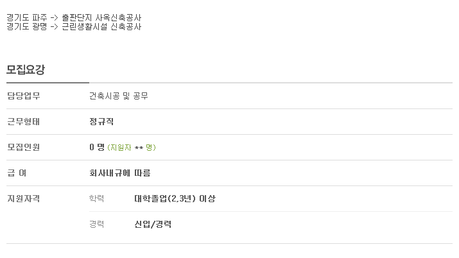Image resolution: width=459 pixels, height=258 pixels.
Task: Click 대학졸업(2,3년) 이상 education value
Action: [175, 198]
